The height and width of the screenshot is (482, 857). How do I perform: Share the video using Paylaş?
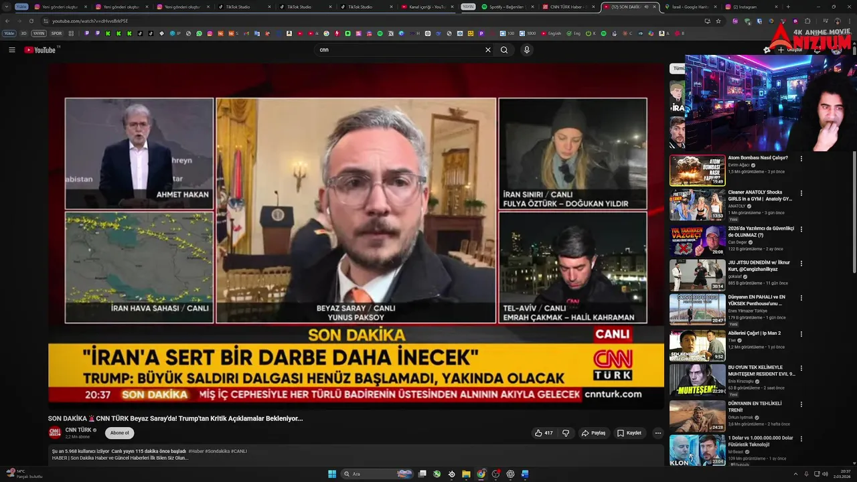[x=594, y=433]
